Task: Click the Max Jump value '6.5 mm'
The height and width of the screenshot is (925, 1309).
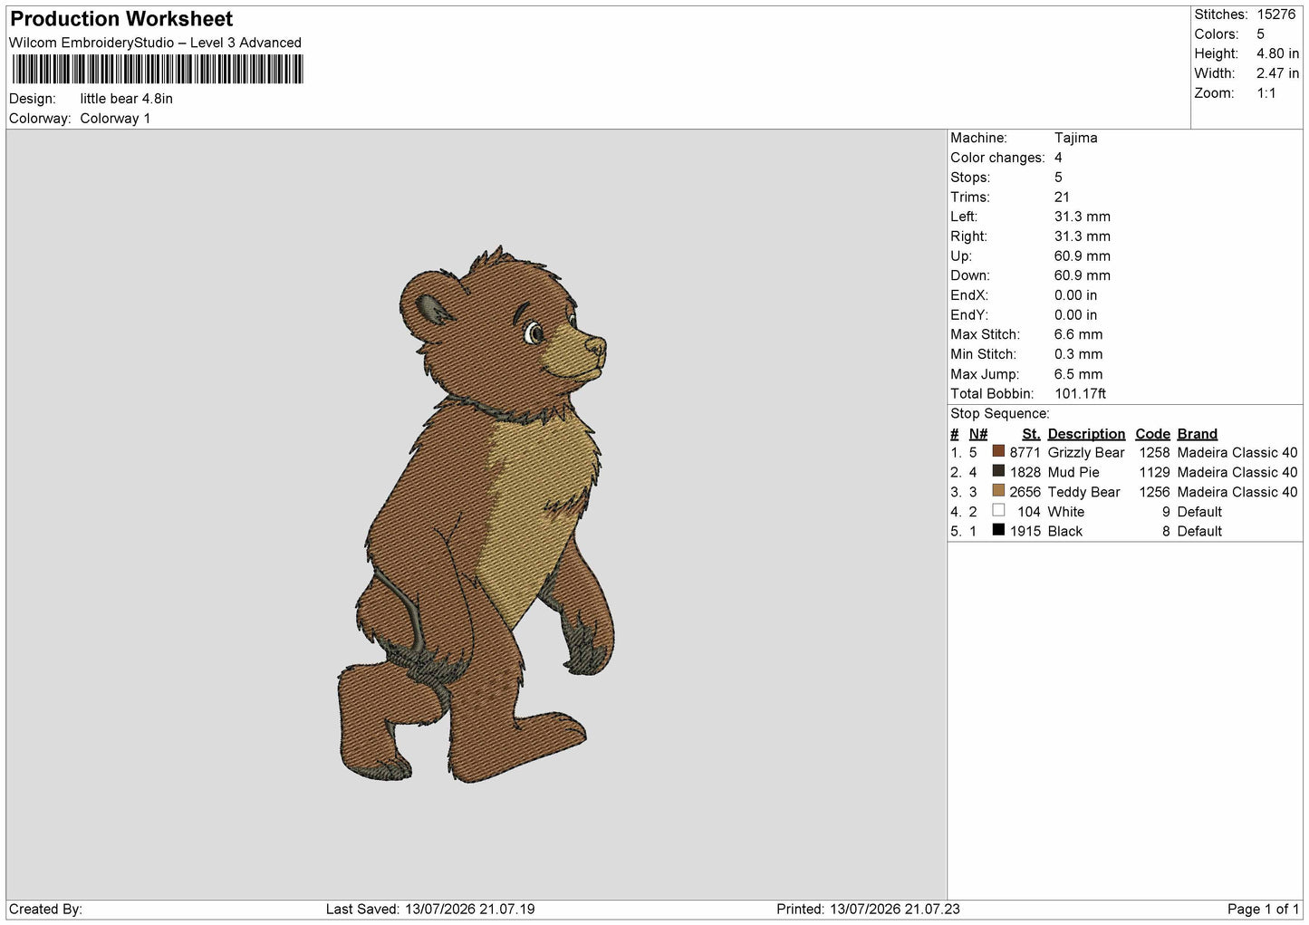Action: 1078,374
